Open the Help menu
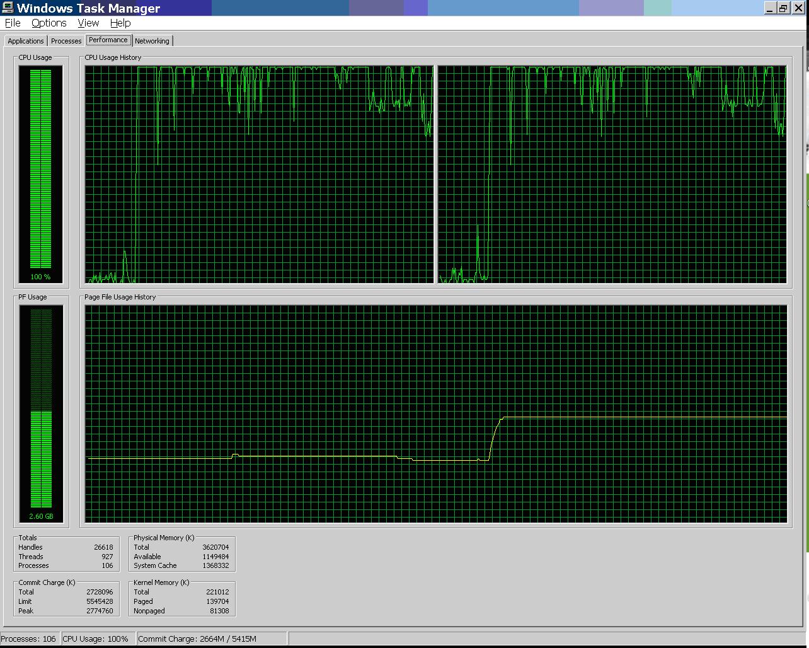The image size is (809, 648). coord(120,23)
